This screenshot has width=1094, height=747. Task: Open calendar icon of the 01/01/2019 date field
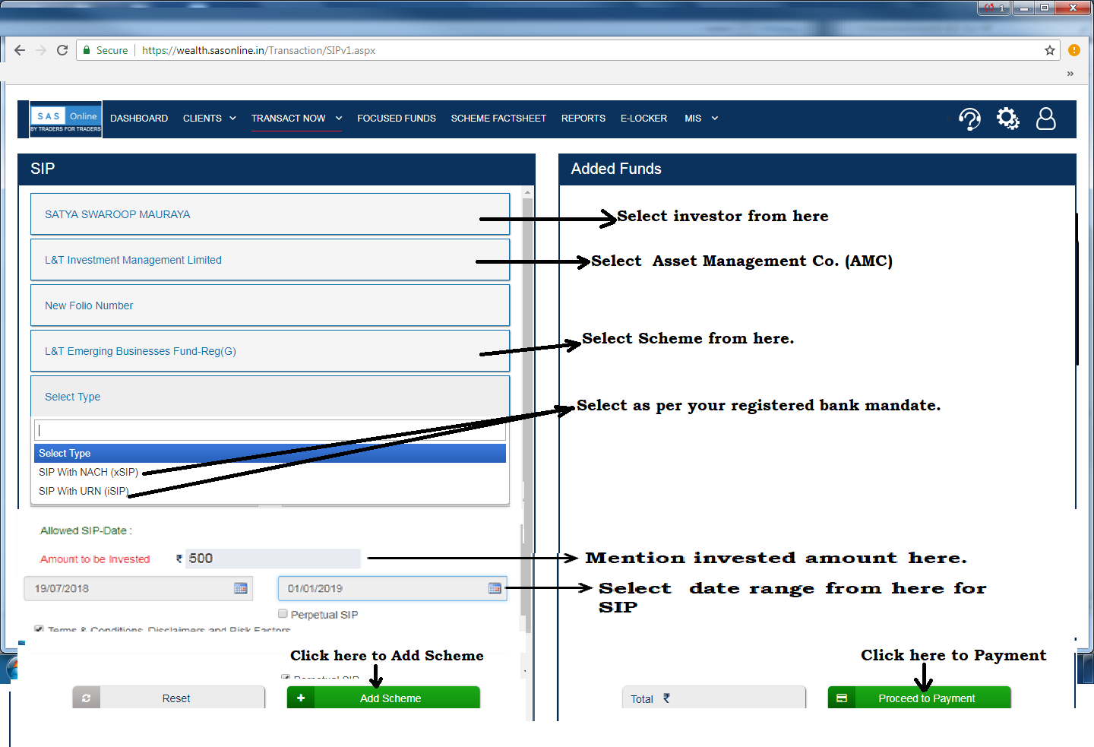(x=495, y=588)
